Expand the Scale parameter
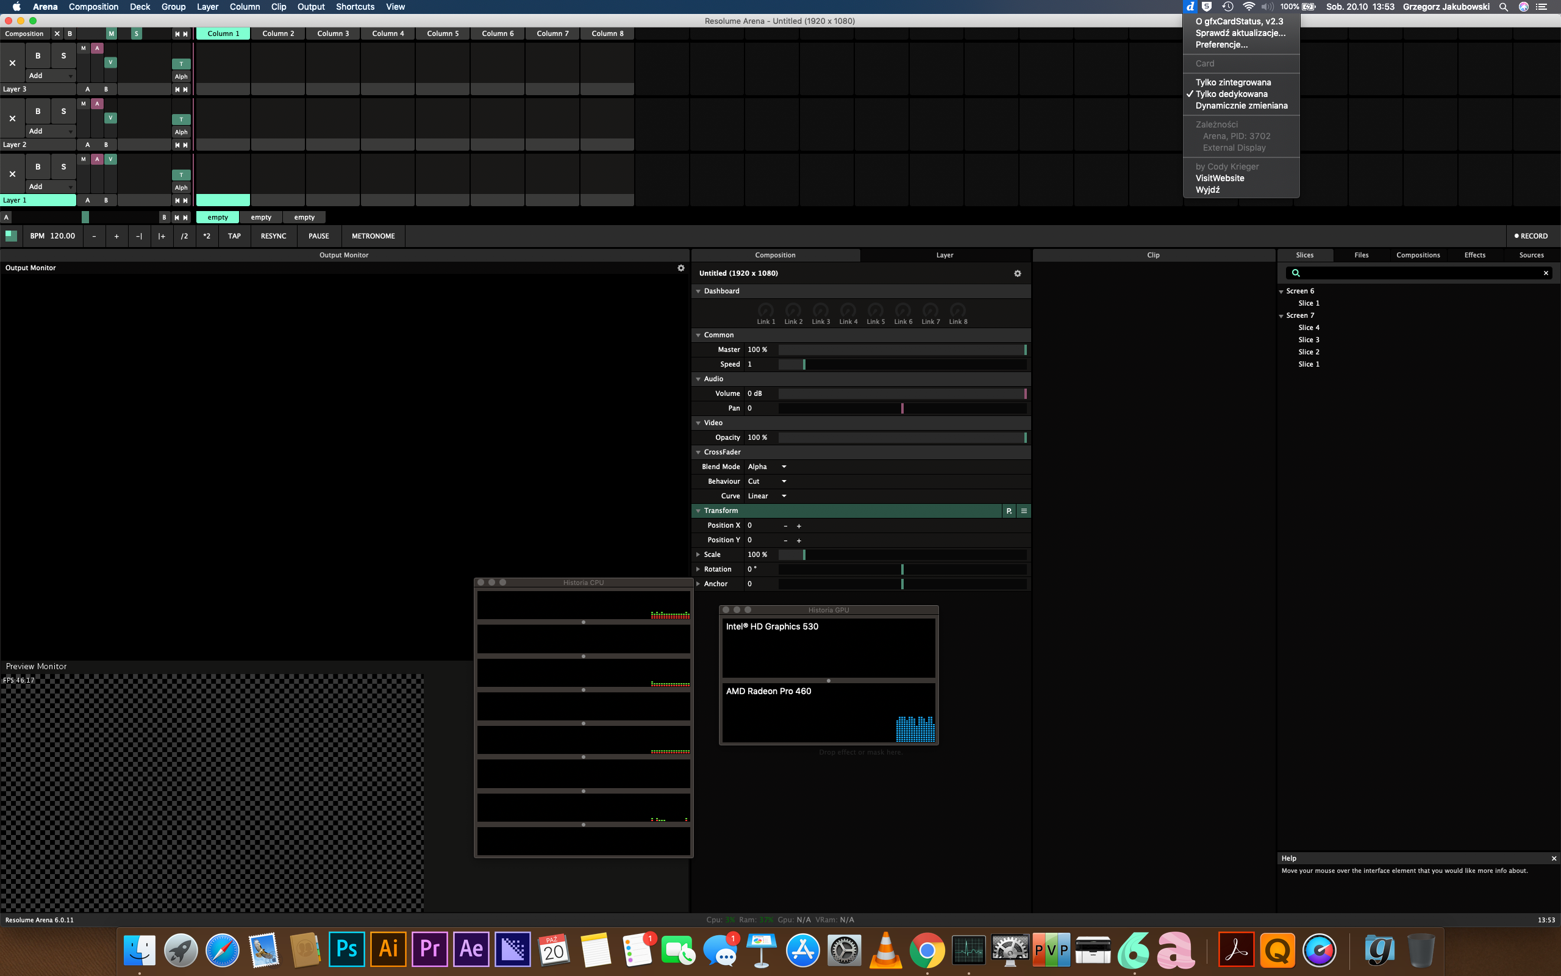Viewport: 1561px width, 976px height. pos(698,554)
